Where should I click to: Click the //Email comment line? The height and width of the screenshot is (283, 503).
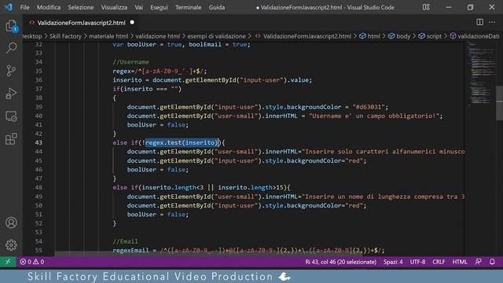126,241
